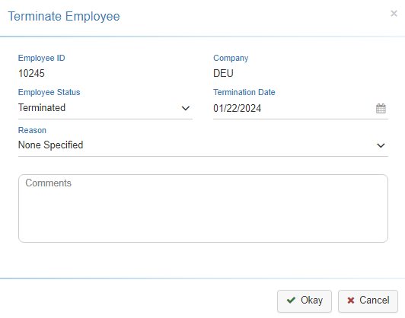The width and height of the screenshot is (405, 318).
Task: Confirm termination with the Okay button
Action: pos(305,301)
